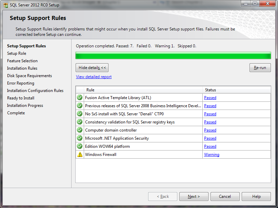
Task: Select the Ready to Install step
Action: click(21, 98)
